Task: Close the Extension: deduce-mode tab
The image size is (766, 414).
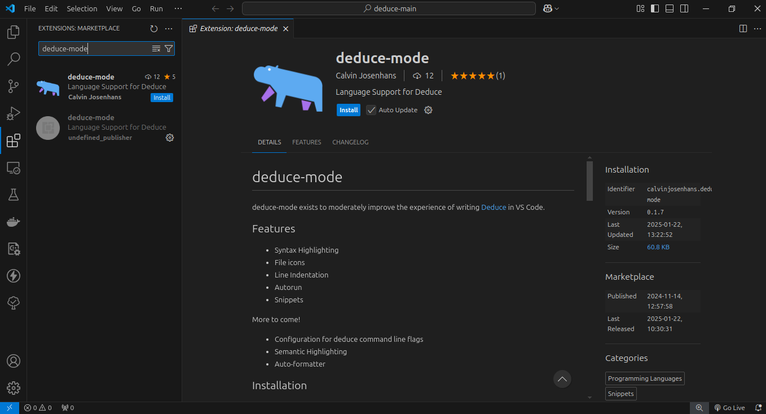Action: click(x=286, y=29)
